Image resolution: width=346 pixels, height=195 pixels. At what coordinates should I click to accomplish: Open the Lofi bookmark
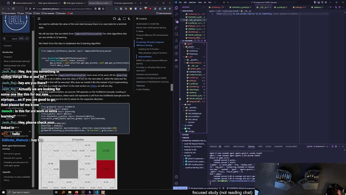click(x=70, y=13)
